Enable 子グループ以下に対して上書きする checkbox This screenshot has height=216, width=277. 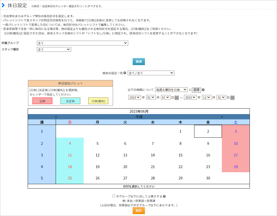[114, 196]
